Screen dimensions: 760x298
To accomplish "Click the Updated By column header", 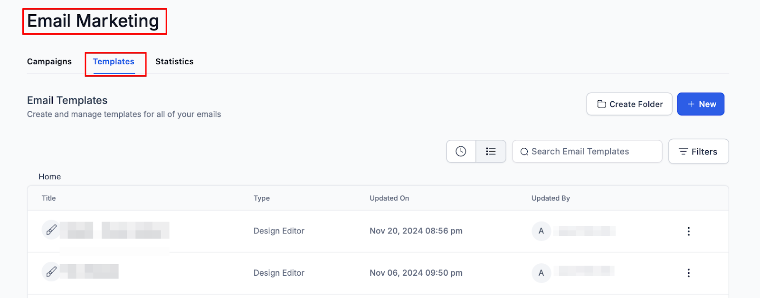I will coord(551,198).
